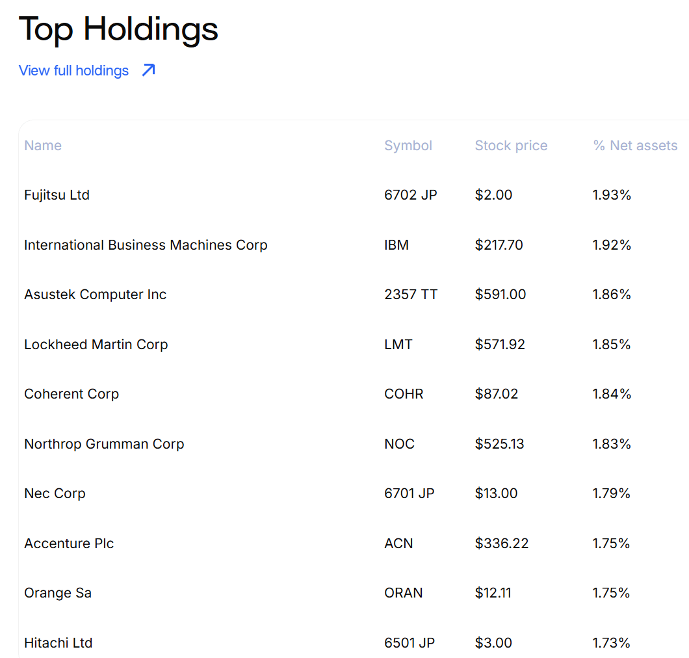Select Orange Sa in the holdings table
689x658 pixels.
point(58,593)
